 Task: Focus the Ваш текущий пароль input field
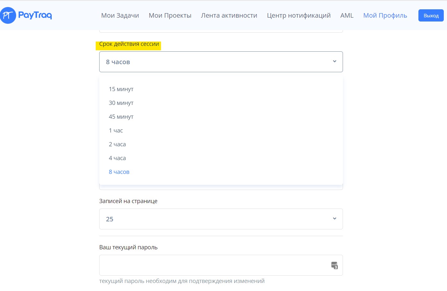tap(221, 265)
